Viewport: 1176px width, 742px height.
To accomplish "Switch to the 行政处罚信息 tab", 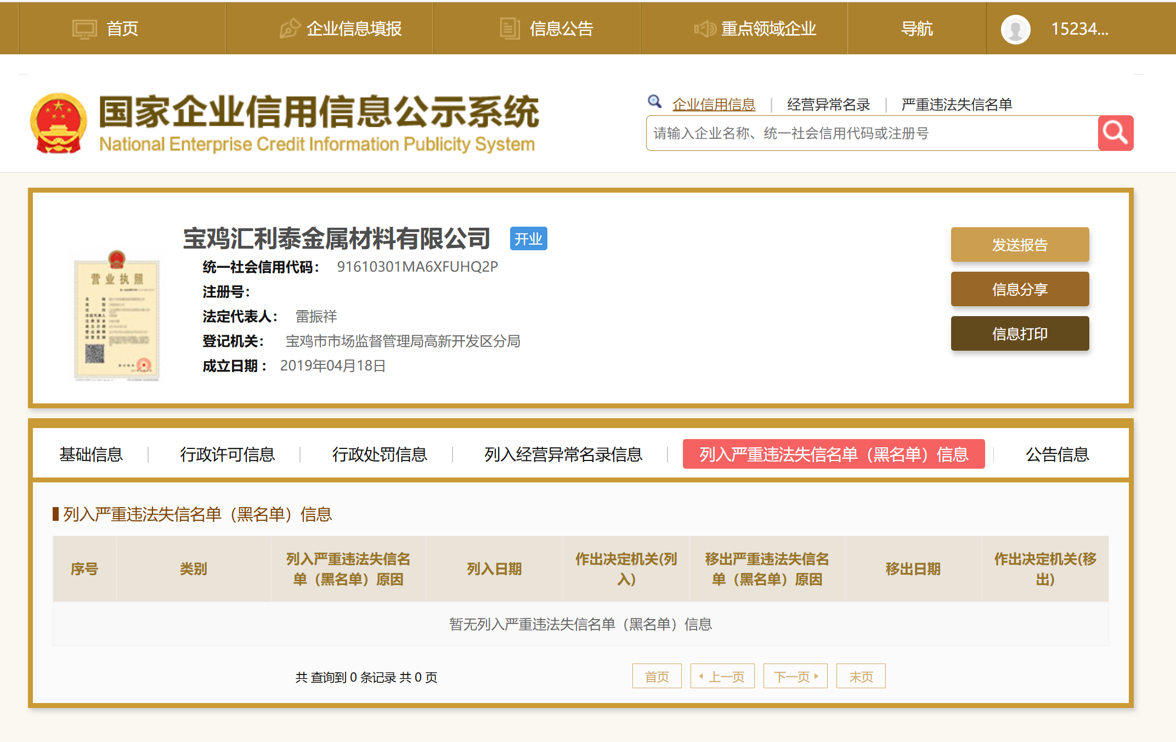I will 379,454.
